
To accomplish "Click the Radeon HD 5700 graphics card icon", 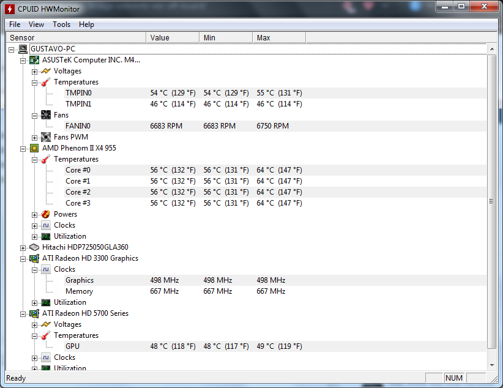I will tap(34, 313).
